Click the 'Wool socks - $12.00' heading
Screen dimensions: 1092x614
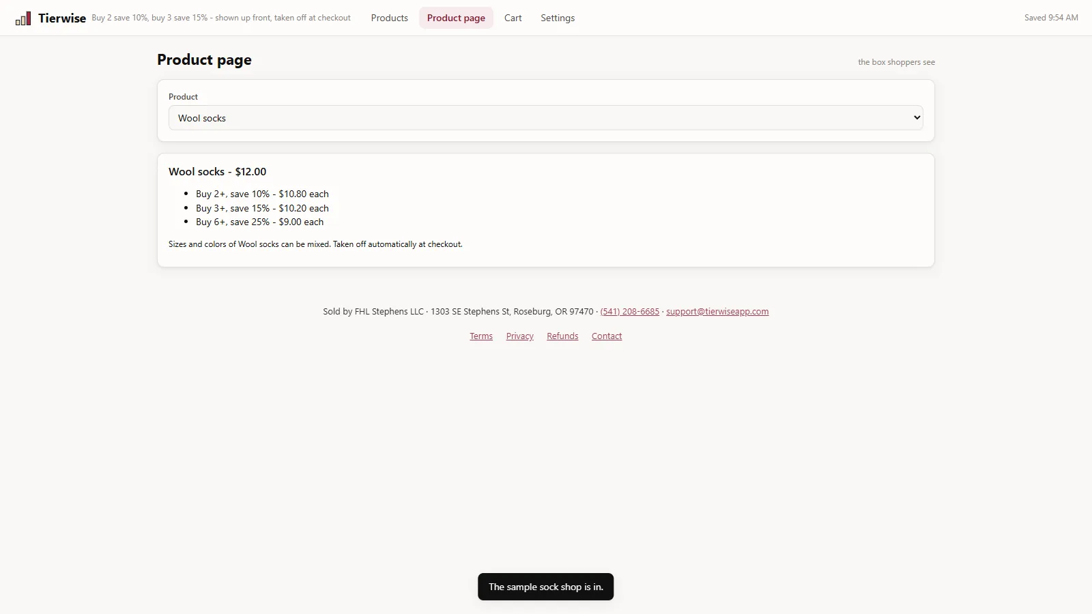point(217,172)
